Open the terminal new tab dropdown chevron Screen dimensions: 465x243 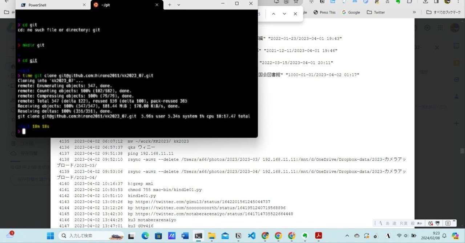tap(178, 5)
